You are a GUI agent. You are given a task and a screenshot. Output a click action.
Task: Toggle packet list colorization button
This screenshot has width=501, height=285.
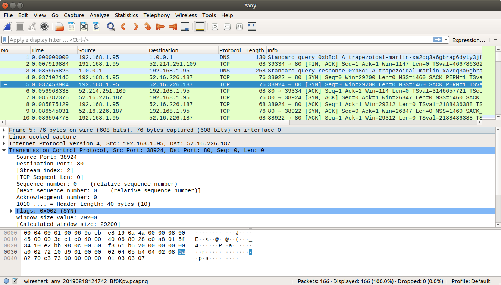[x=200, y=27]
